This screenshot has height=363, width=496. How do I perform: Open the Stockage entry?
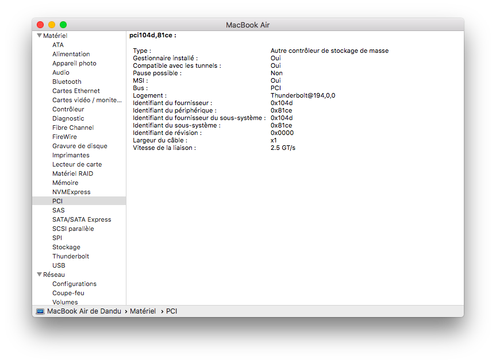coord(67,247)
